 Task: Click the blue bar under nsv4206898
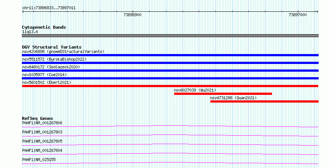[x=170, y=55]
